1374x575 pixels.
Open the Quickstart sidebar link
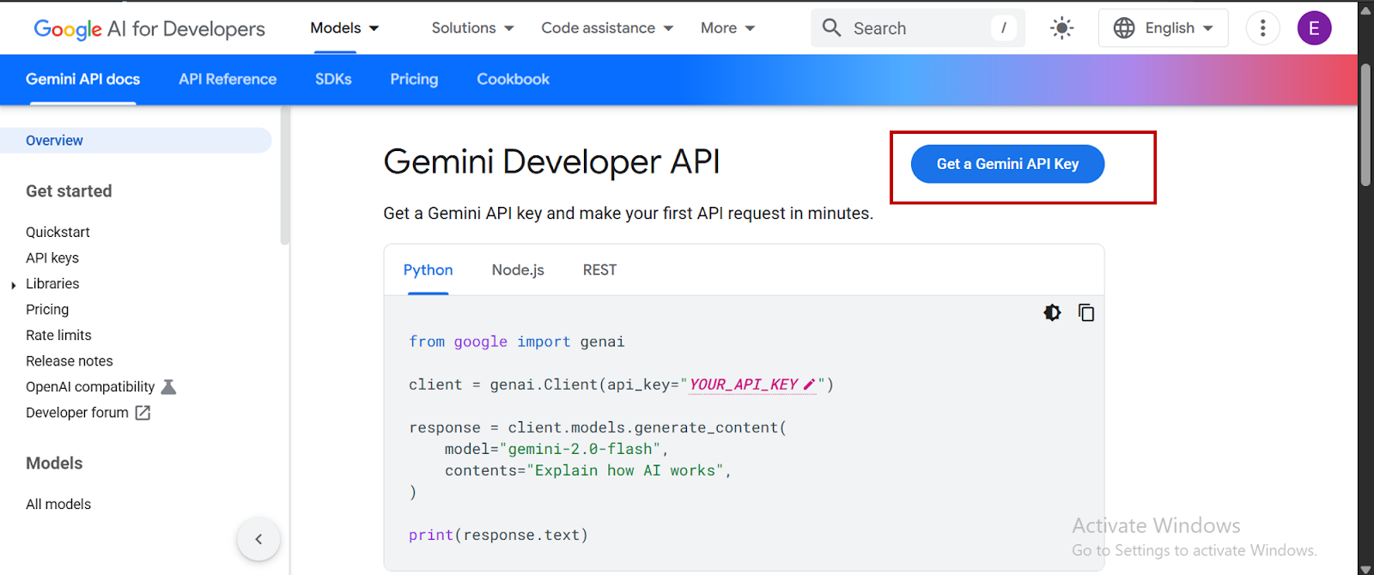pyautogui.click(x=58, y=233)
